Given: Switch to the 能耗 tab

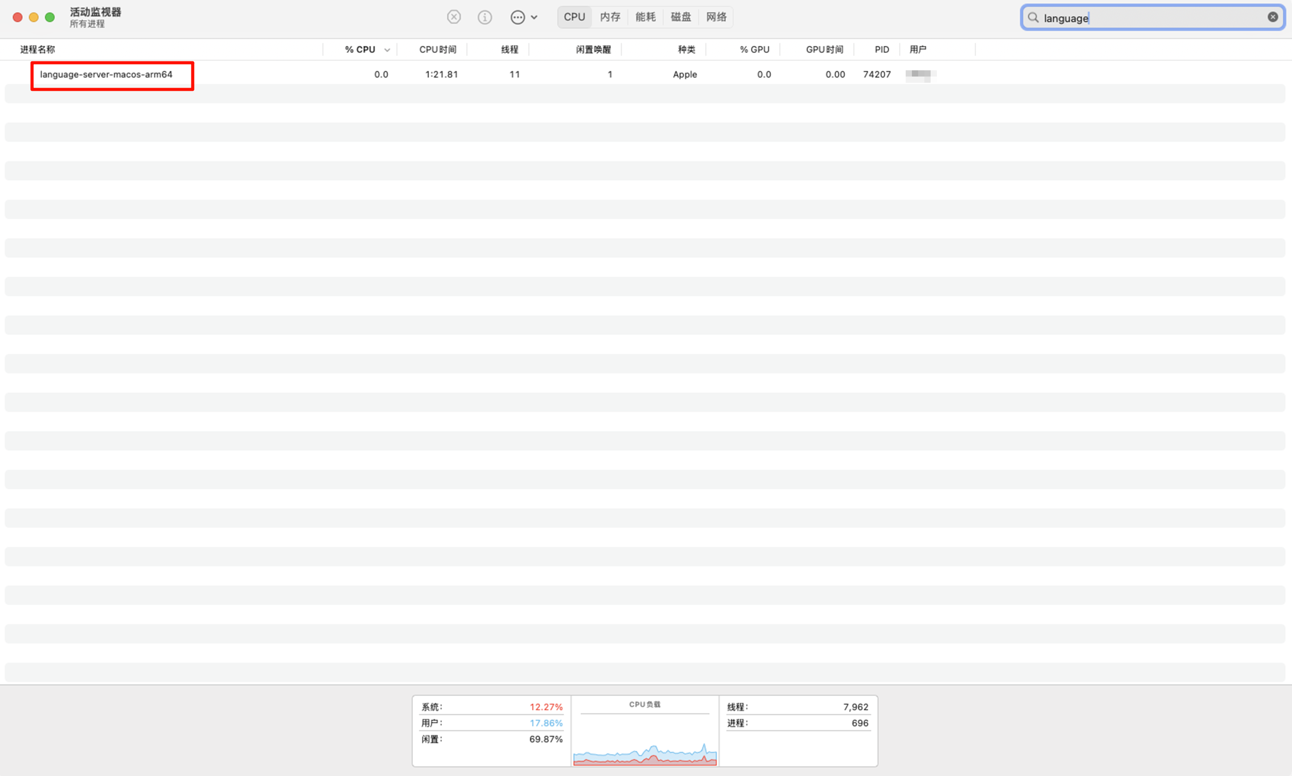Looking at the screenshot, I should coord(645,17).
